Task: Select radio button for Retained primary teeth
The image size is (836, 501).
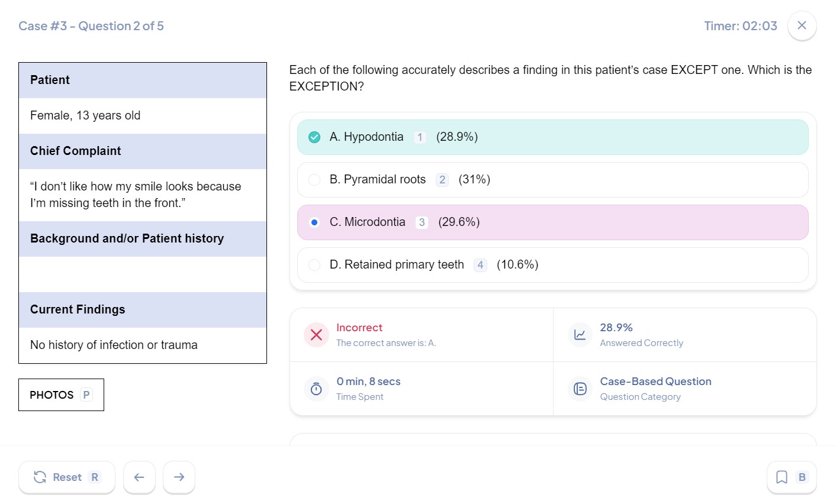Action: coord(314,265)
